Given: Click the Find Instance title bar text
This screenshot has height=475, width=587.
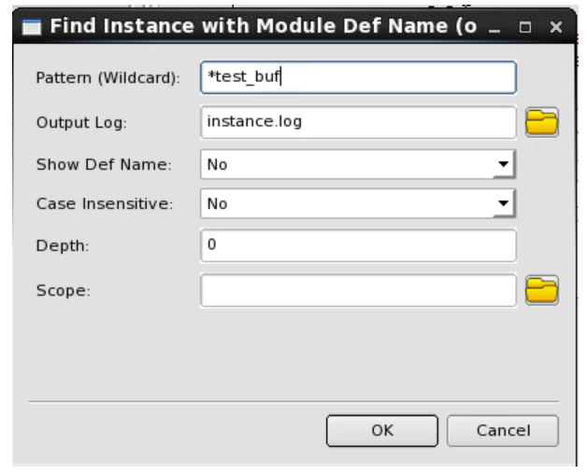Looking at the screenshot, I should click(x=264, y=26).
